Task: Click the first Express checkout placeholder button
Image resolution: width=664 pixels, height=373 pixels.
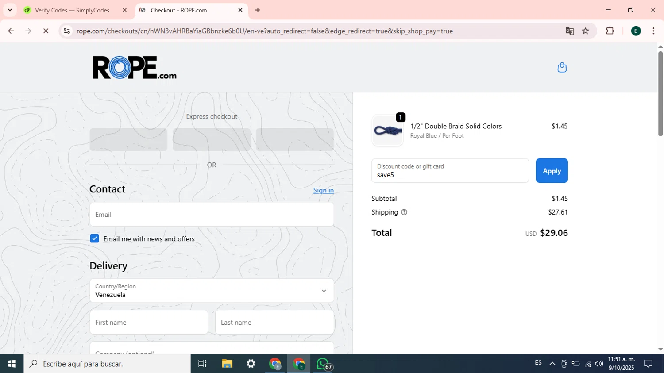Action: [128, 140]
